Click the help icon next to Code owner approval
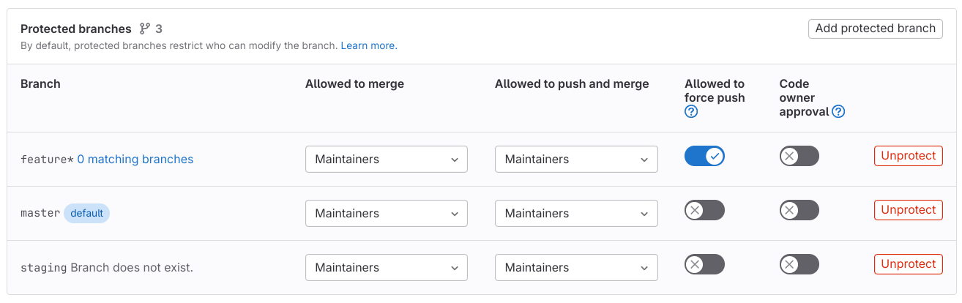962x303 pixels. pyautogui.click(x=839, y=112)
